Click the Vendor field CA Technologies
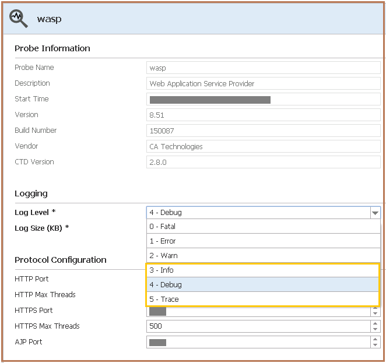 point(262,147)
